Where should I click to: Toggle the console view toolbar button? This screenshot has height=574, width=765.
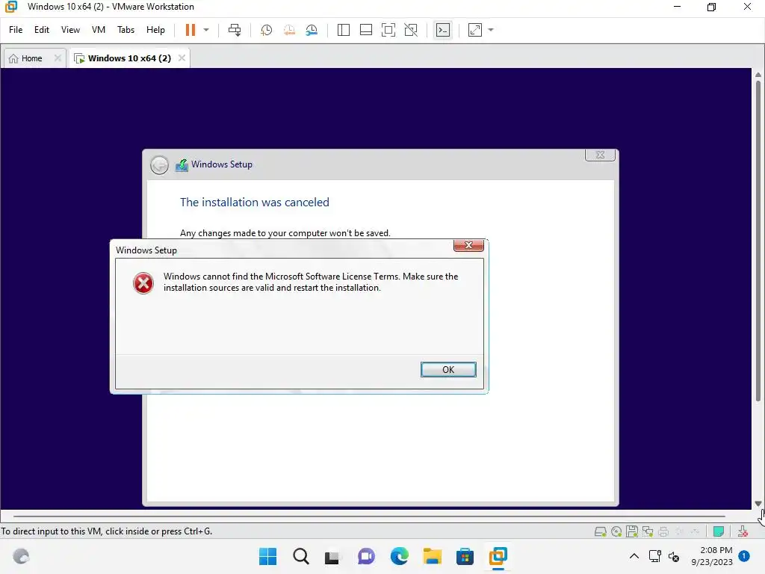coord(443,30)
